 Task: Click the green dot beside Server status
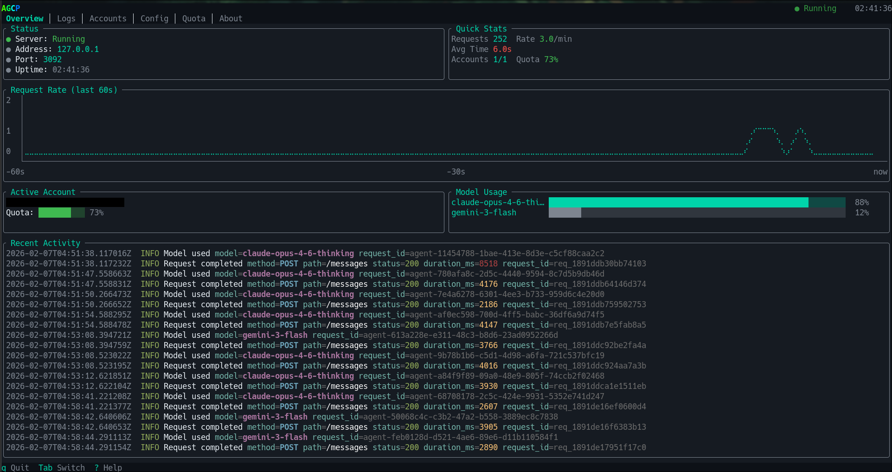(8, 39)
